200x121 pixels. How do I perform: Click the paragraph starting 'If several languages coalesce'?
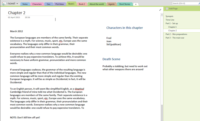pyautogui.click(x=48, y=76)
